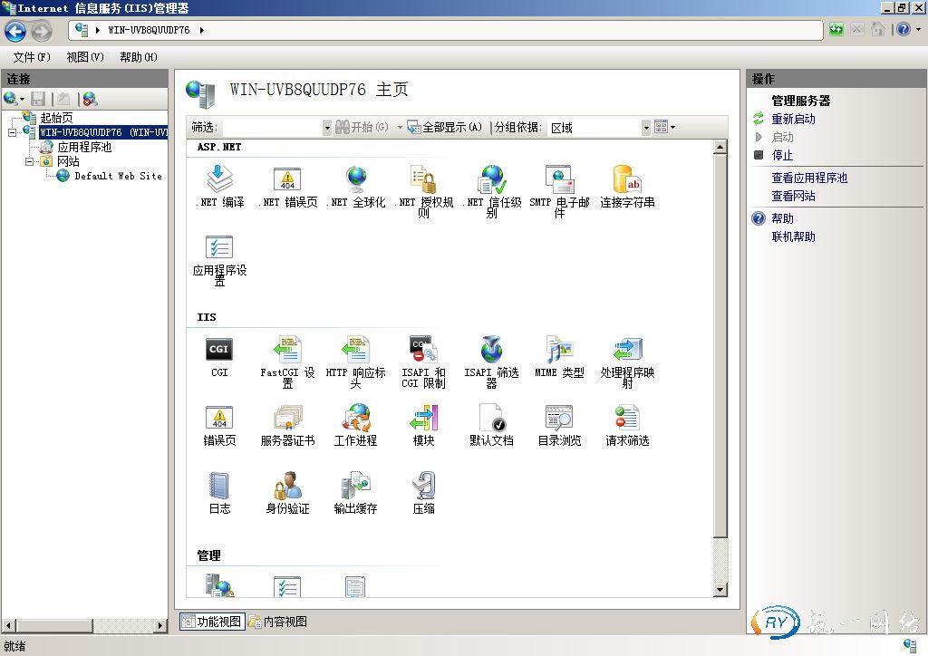Open the 连接字符串 feature icon
The width and height of the screenshot is (928, 656).
click(x=627, y=180)
